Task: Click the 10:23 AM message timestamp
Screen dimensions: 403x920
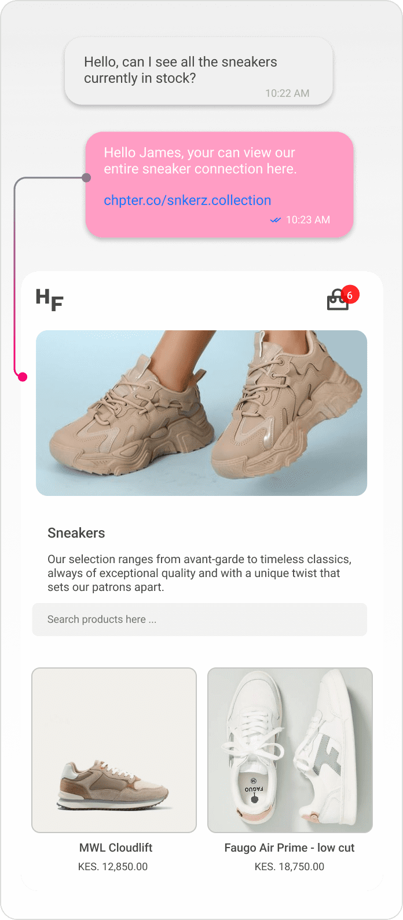Action: click(x=308, y=220)
